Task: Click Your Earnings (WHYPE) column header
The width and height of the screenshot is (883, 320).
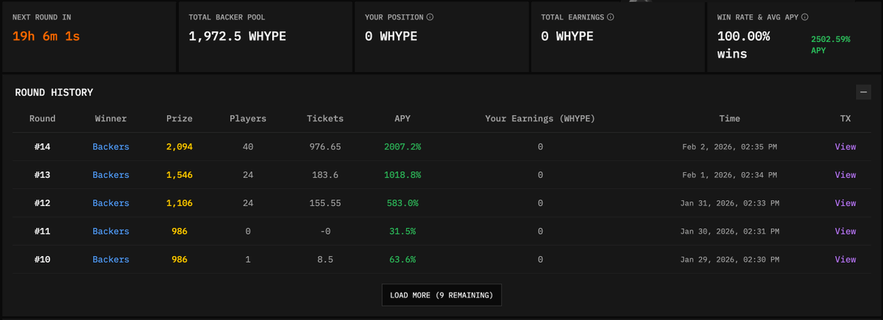Action: tap(540, 118)
